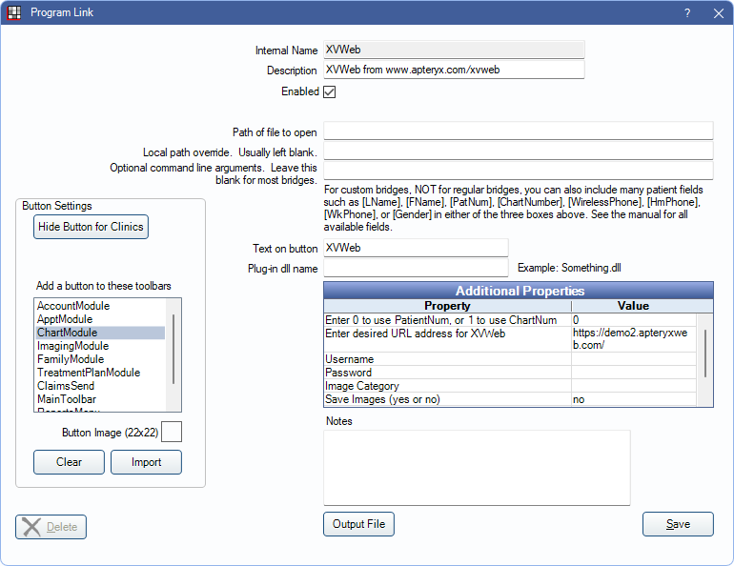Toggle the Enabled checkbox

coord(330,91)
